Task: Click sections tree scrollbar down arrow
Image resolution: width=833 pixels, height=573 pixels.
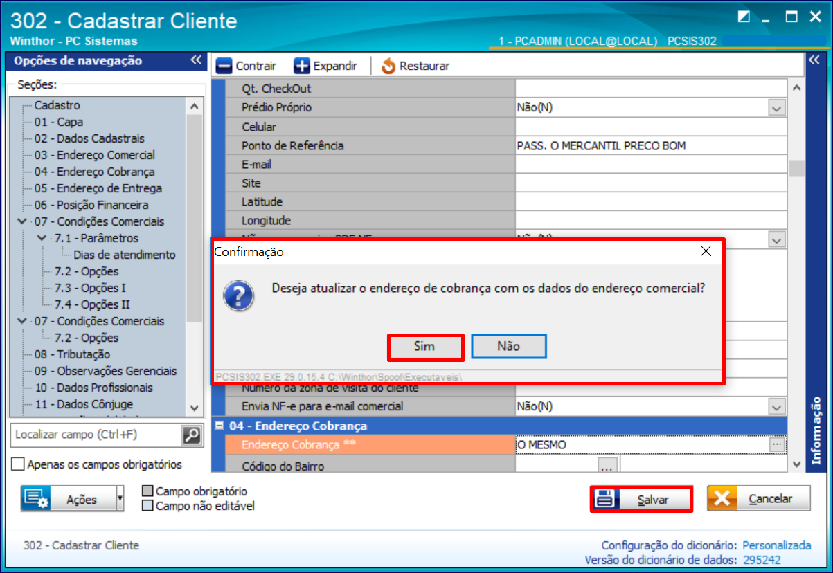Action: [x=194, y=408]
